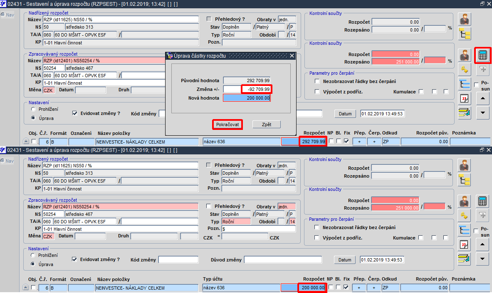This screenshot has height=293, width=492.
Task: Click red Rozepsáno 251 000.00 field in bottom window
Action: tap(395, 208)
